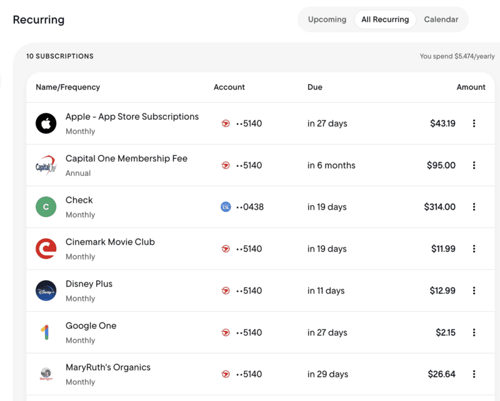This screenshot has width=500, height=401.
Task: Click the red bank icon in Google One row
Action: point(226,332)
